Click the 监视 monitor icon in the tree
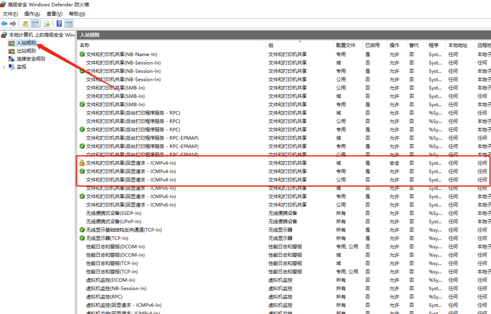Image resolution: width=491 pixels, height=314 pixels. (x=12, y=67)
